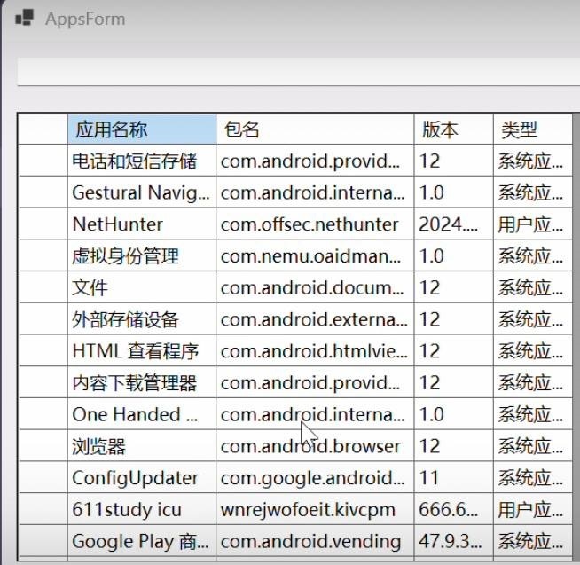
Task: Sort by the 应用名称 column header
Action: 141,129
